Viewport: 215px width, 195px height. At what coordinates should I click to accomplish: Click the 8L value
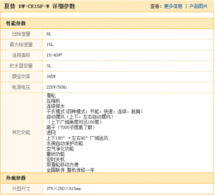[x=49, y=34]
